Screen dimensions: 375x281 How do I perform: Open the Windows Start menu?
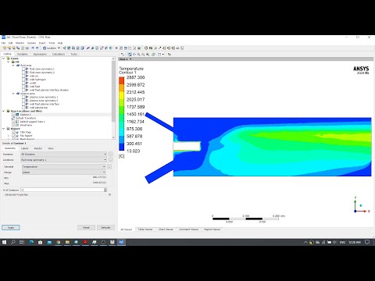point(4,242)
